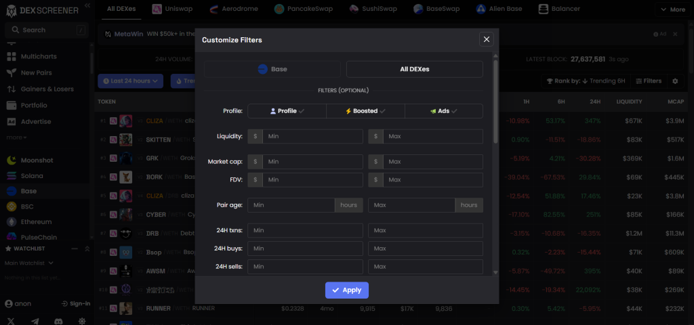Viewport: 694px width, 325px height.
Task: Open New Pairs from the sidebar
Action: point(37,72)
